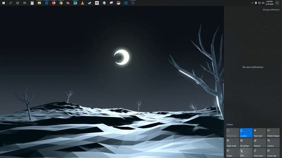Show hidden system tray icons

(x=252, y=3)
